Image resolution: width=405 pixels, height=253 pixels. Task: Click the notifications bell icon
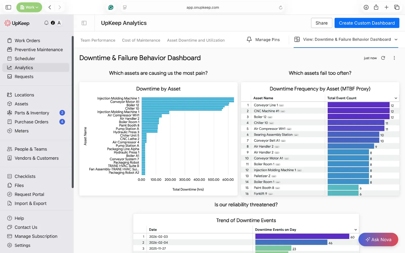click(46, 23)
